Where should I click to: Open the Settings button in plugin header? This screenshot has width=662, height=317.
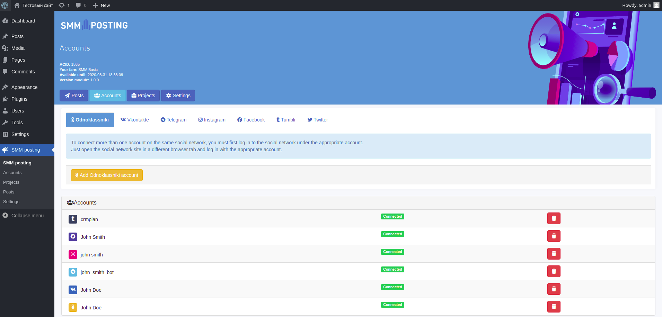point(178,96)
